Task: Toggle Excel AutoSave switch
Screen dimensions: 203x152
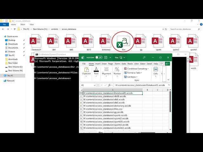Action: click(x=99, y=58)
